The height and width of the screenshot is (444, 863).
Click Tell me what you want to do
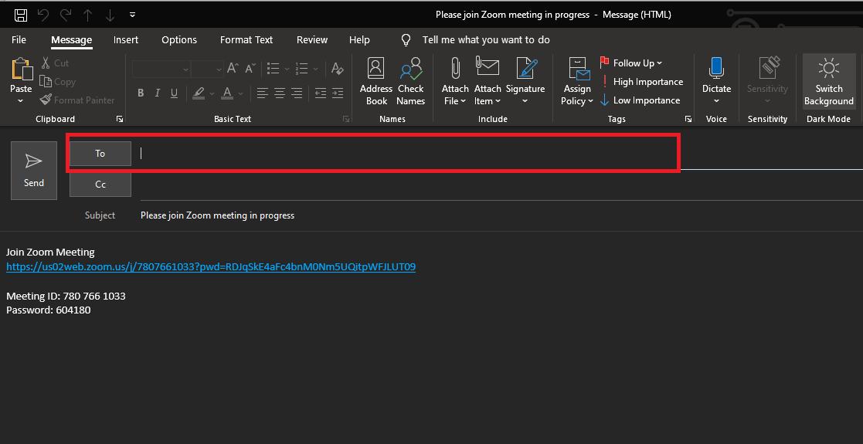coord(486,39)
